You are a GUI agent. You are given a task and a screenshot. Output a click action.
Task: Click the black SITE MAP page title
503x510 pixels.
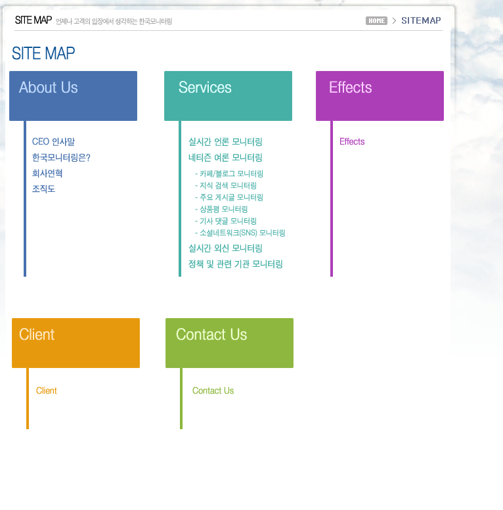tap(33, 20)
